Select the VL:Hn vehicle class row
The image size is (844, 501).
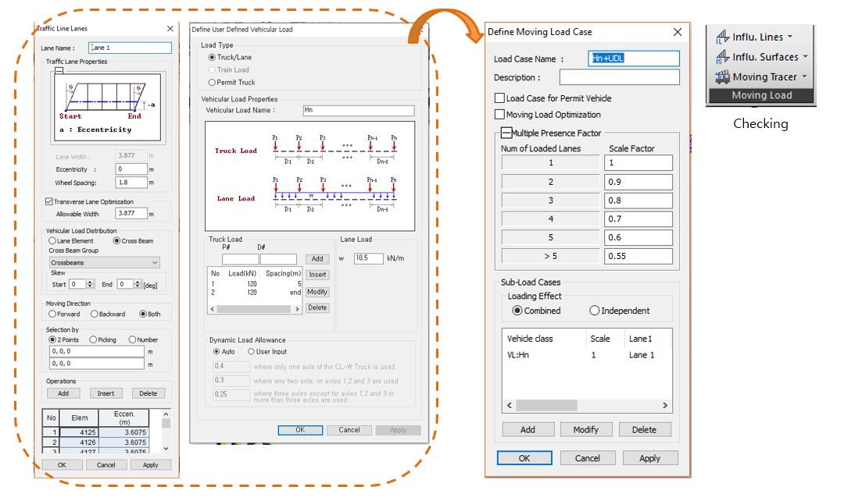point(587,355)
